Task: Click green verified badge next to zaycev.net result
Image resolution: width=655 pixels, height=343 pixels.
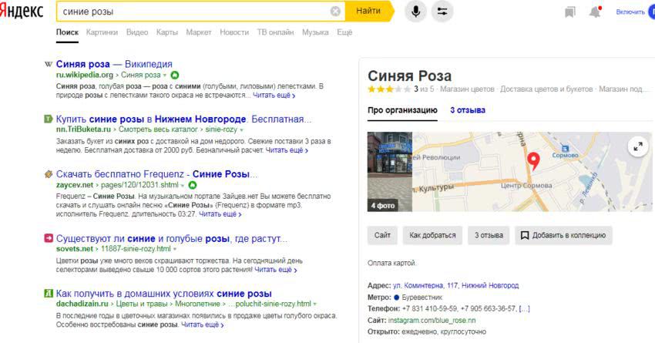Action: [x=192, y=185]
